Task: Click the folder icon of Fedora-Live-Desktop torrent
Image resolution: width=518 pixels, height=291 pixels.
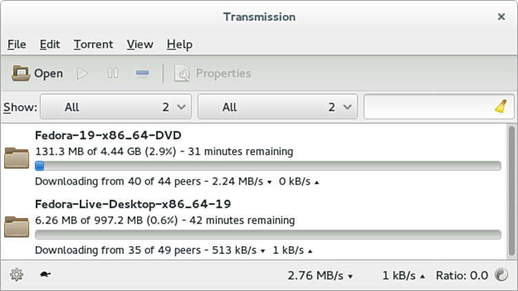Action: pyautogui.click(x=16, y=226)
